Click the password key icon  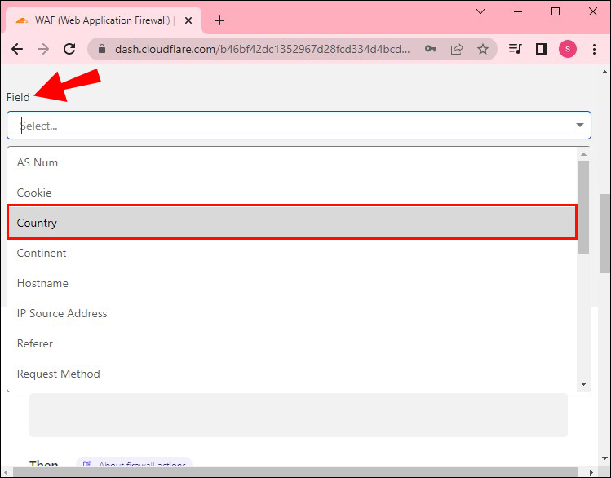point(430,49)
